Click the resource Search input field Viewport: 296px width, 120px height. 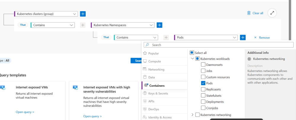(219, 45)
